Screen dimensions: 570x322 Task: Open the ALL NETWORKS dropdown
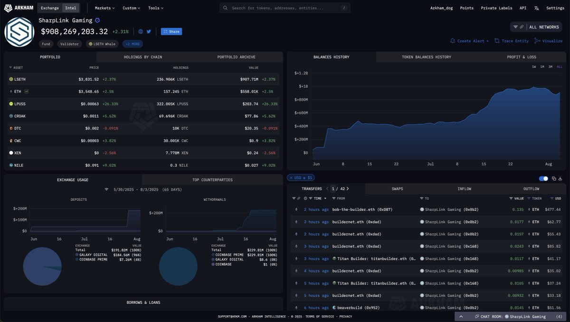pos(544,27)
